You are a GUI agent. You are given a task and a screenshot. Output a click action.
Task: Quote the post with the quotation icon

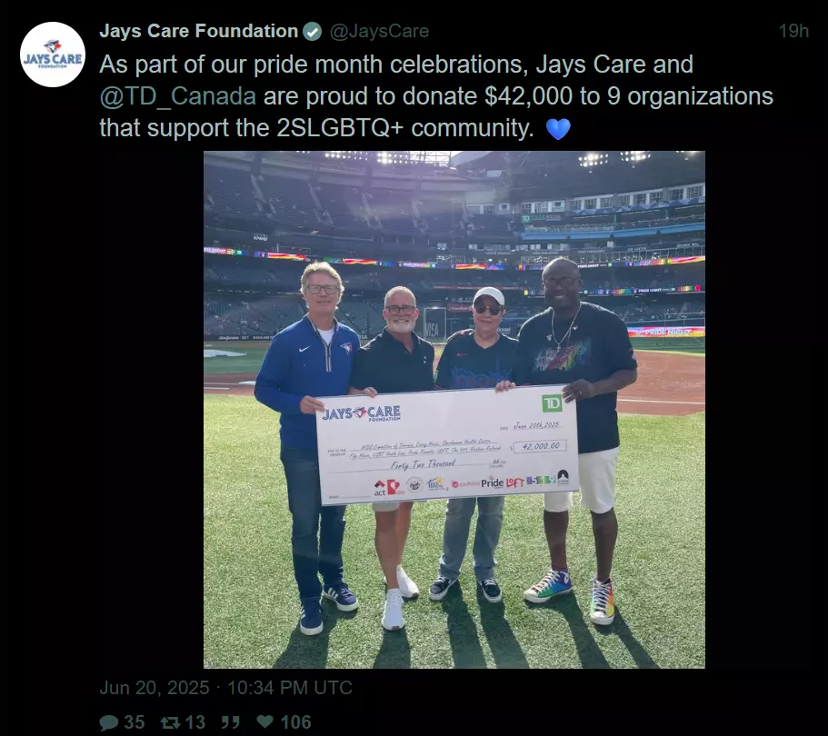coord(230,722)
